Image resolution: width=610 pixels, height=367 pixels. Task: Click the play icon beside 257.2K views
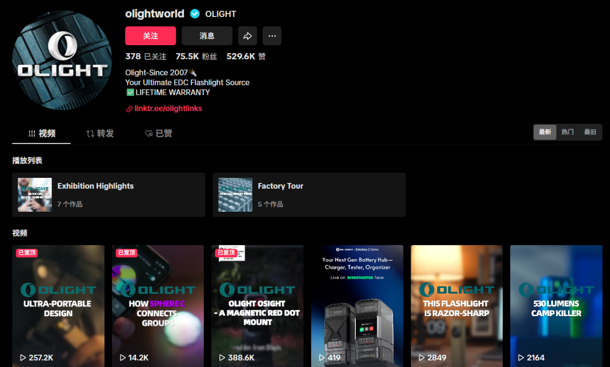23,357
